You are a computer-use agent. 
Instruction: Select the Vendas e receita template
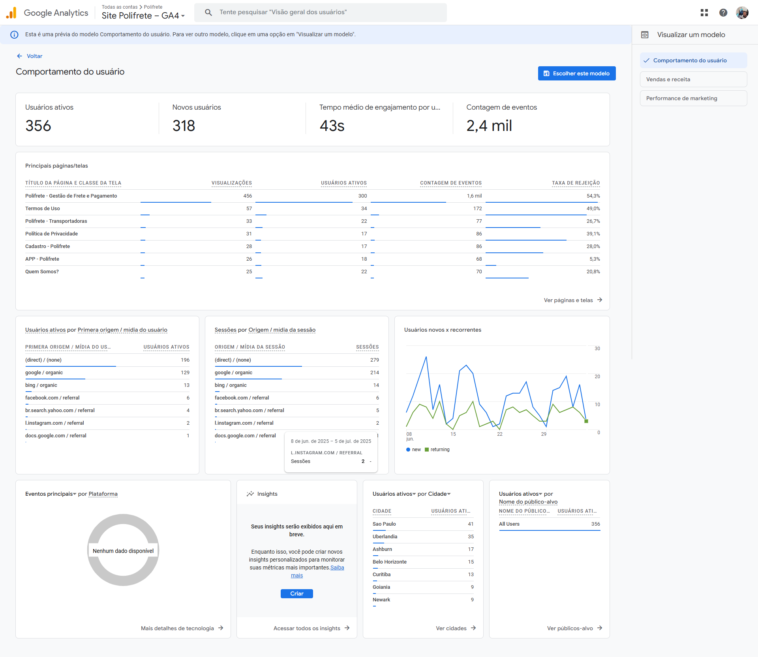[x=693, y=79]
